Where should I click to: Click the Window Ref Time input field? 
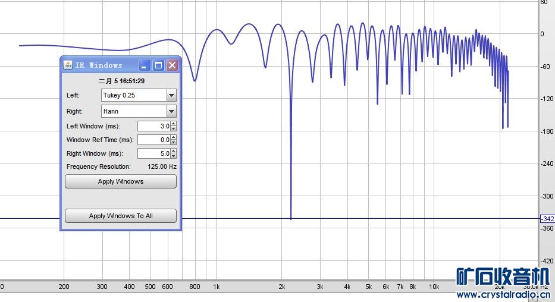[154, 140]
